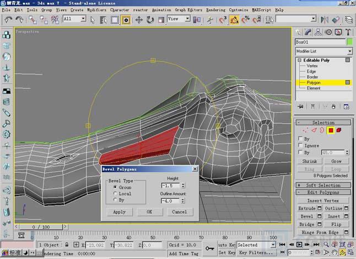Open the Rendering menu

pyautogui.click(x=215, y=10)
